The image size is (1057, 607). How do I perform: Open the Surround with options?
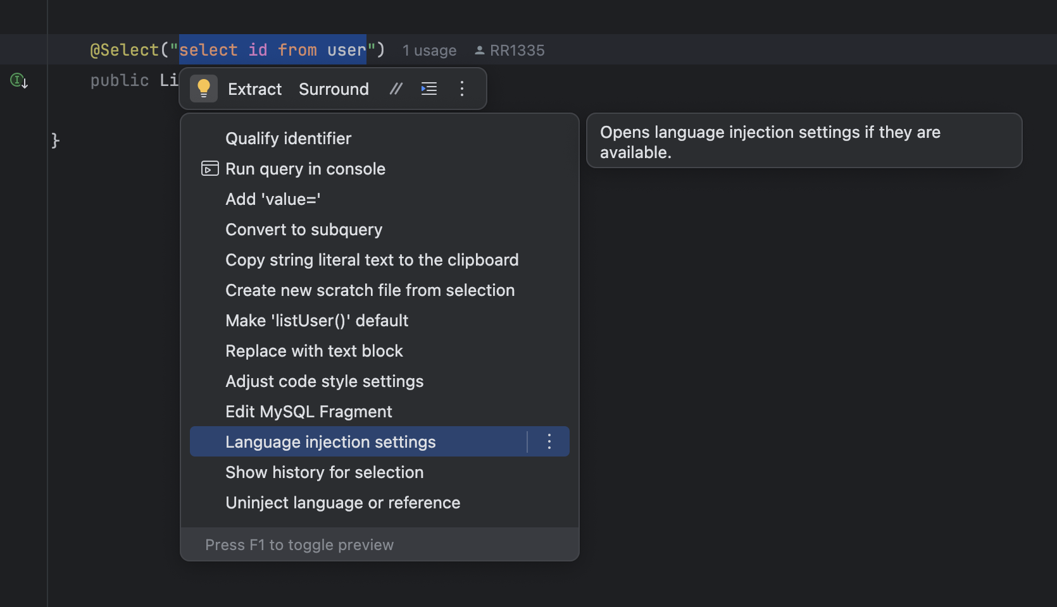click(334, 89)
